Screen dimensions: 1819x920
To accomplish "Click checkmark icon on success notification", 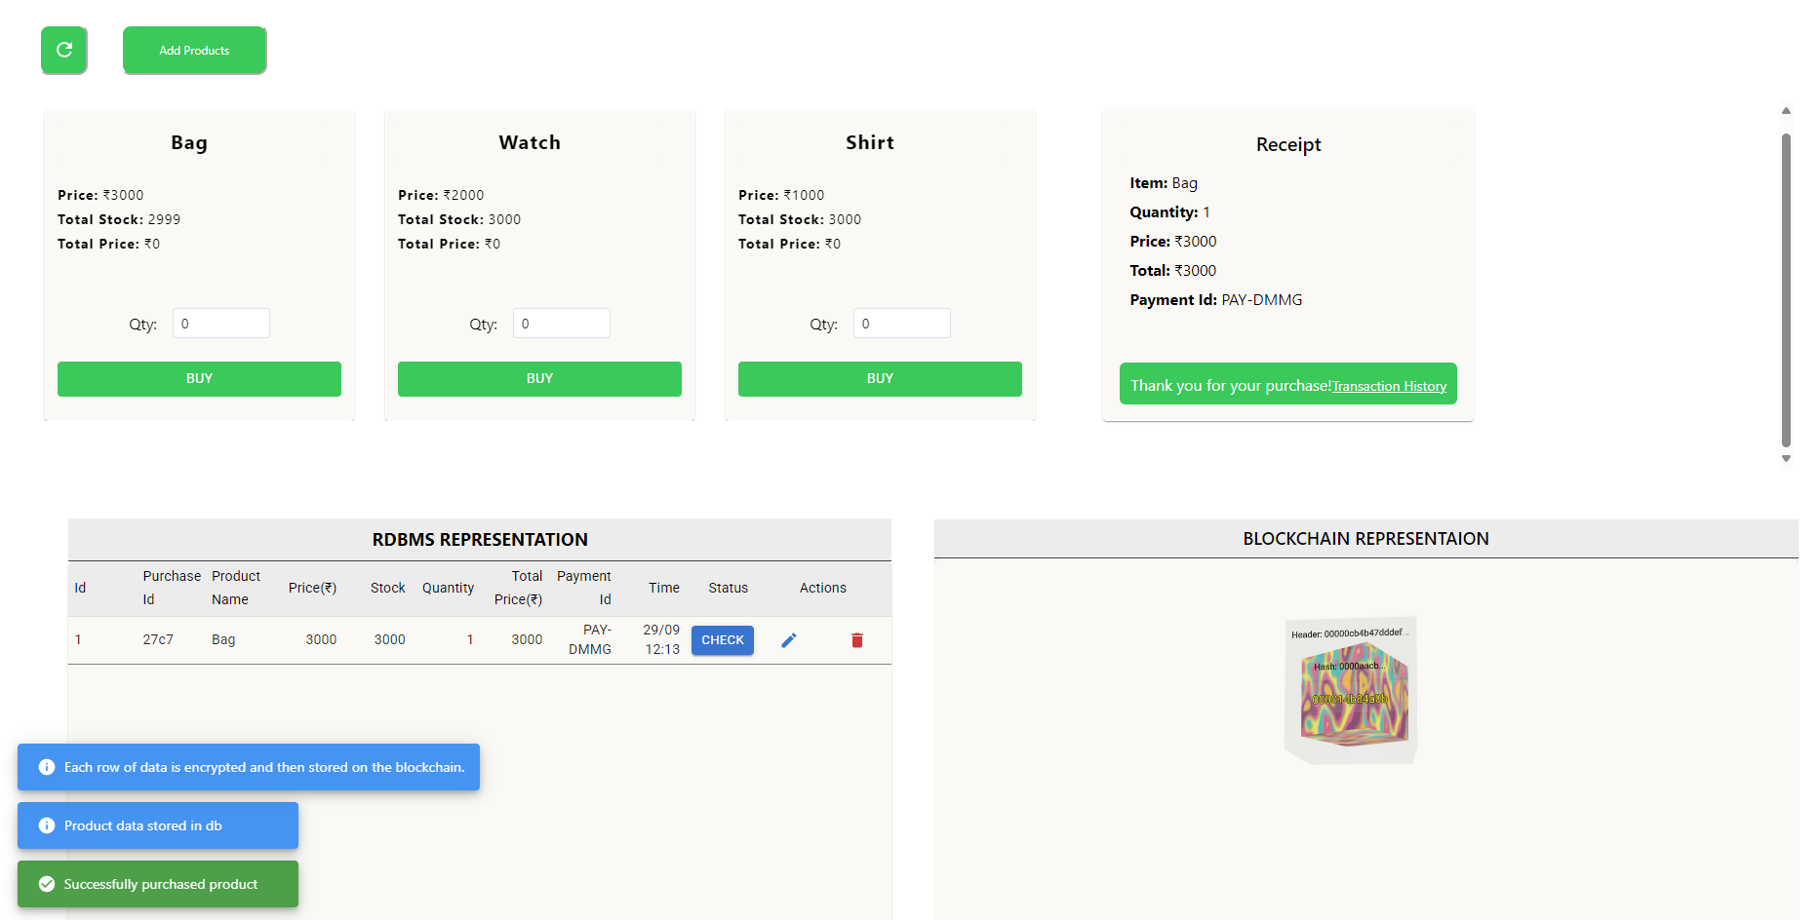I will [47, 884].
